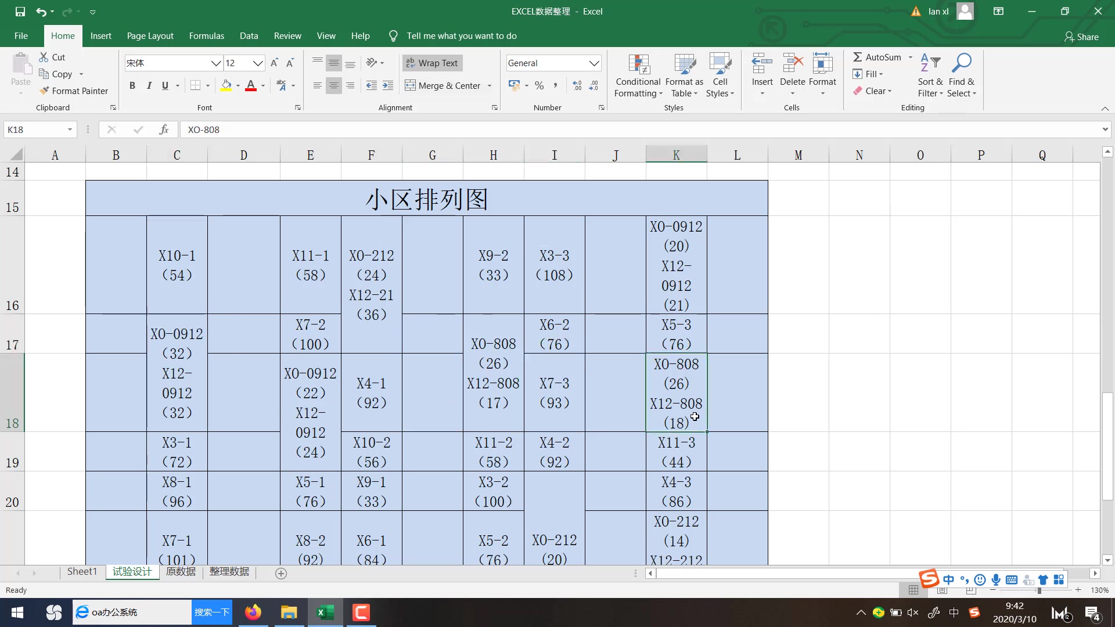Expand the Font name dropdown
This screenshot has height=627, width=1115.
coord(216,63)
